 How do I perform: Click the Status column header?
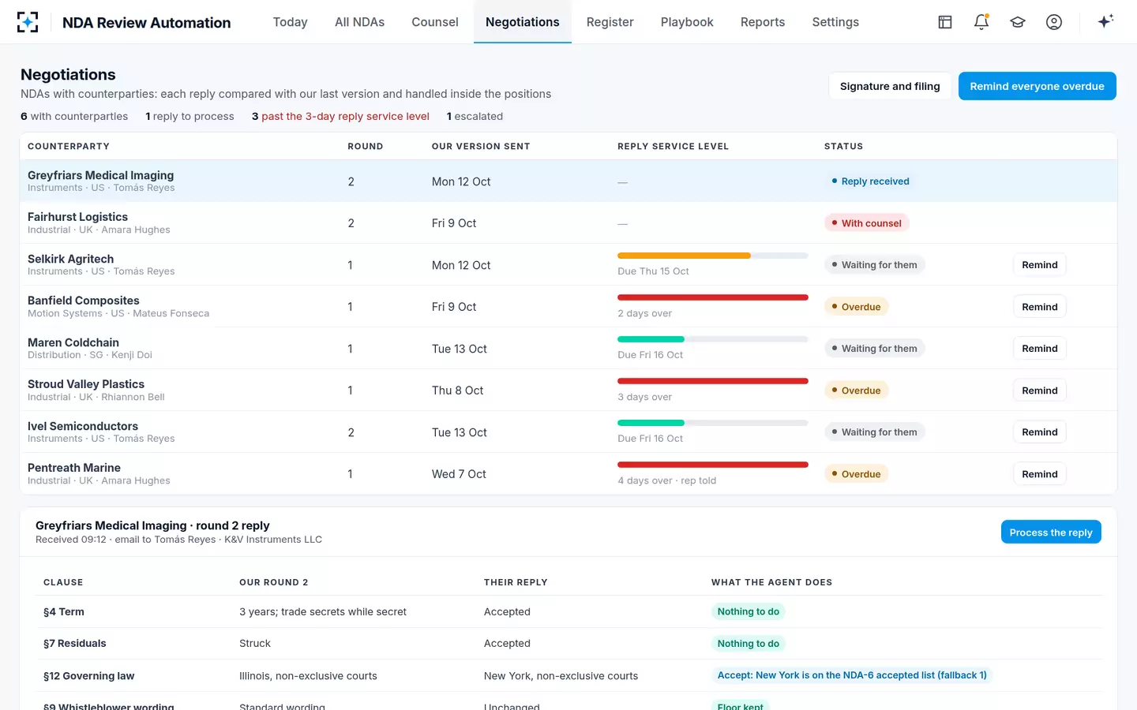(x=843, y=147)
